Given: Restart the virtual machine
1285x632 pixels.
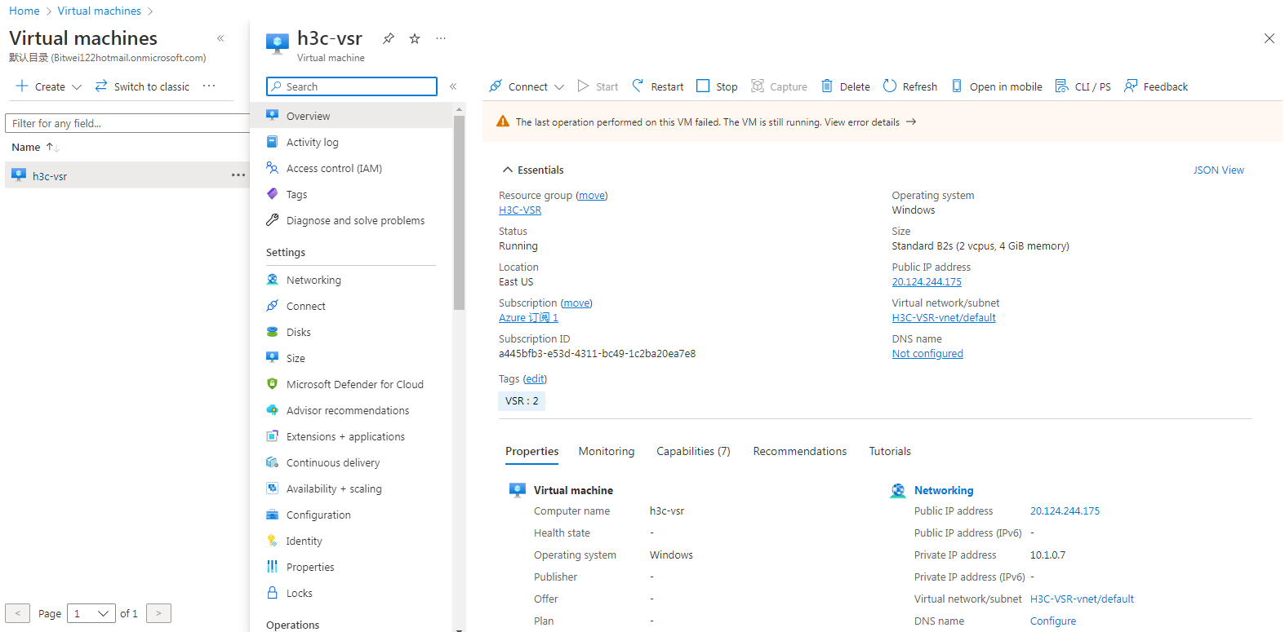Looking at the screenshot, I should [x=658, y=86].
